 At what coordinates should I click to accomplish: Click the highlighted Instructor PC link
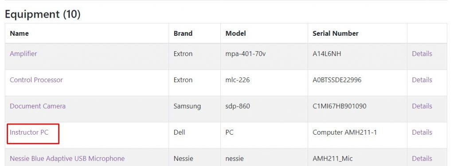[x=29, y=132]
